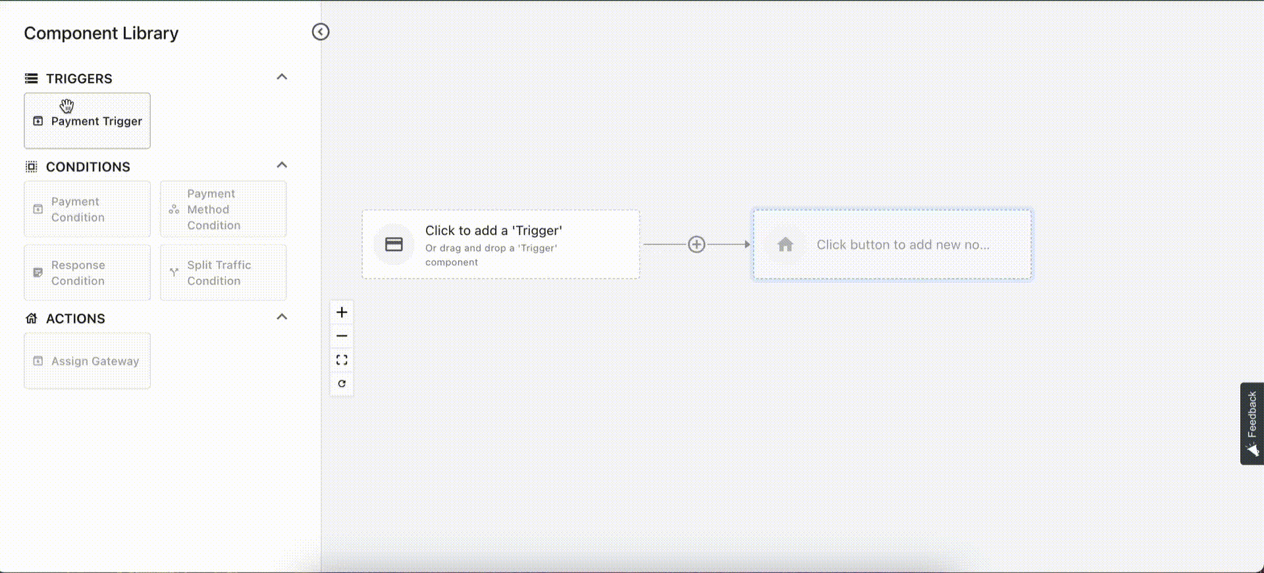Screen dimensions: 1264x573
Task: Click to add a 'Trigger' node
Action: (x=500, y=244)
